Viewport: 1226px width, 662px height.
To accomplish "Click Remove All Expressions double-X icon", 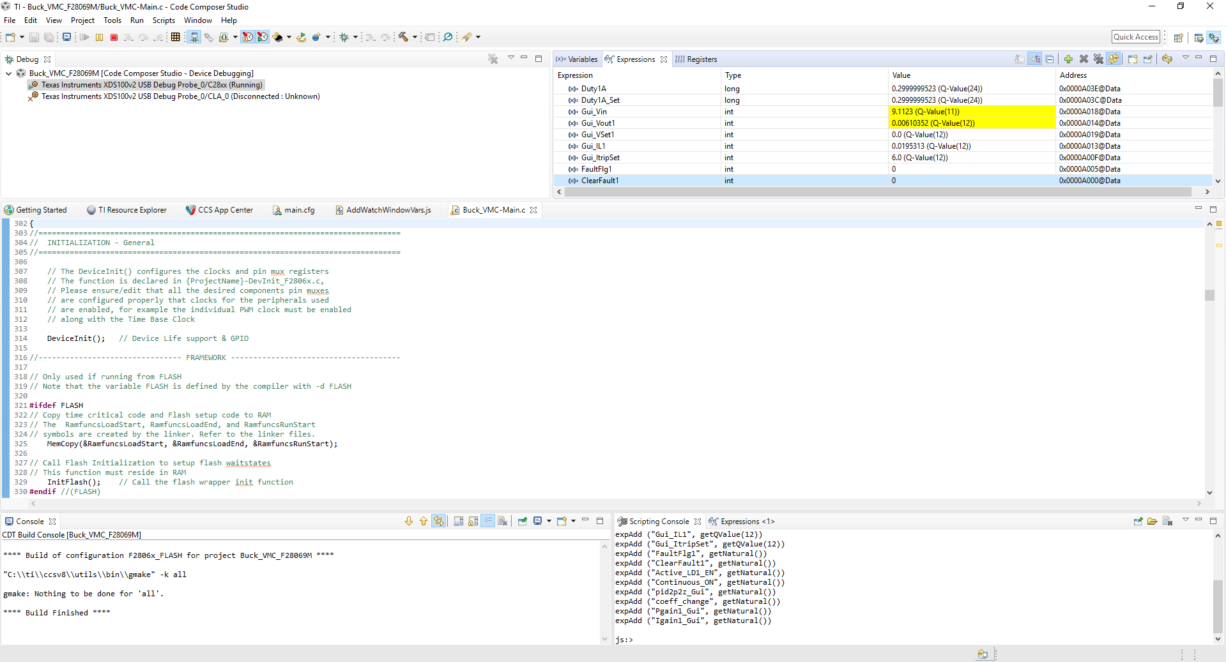I will [1098, 59].
